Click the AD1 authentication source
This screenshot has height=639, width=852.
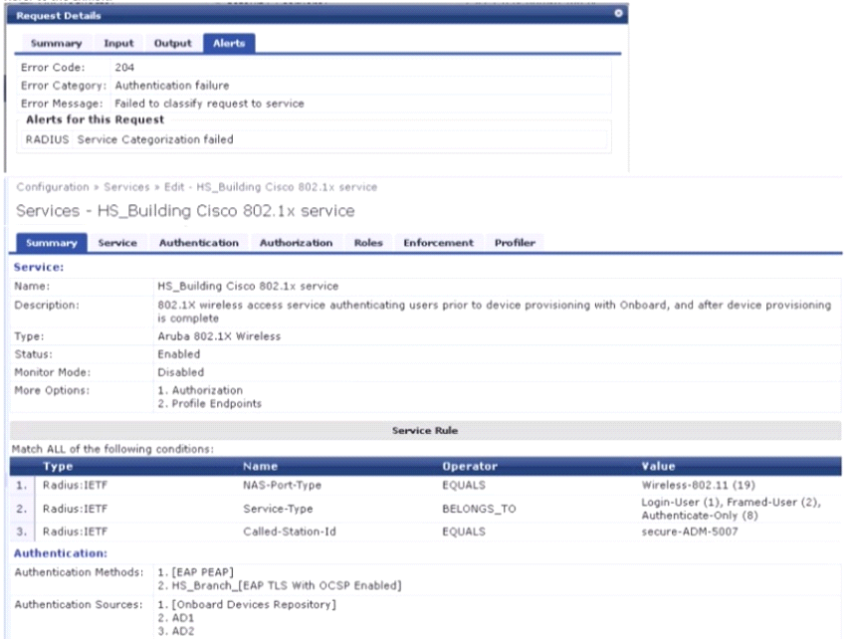pyautogui.click(x=176, y=618)
